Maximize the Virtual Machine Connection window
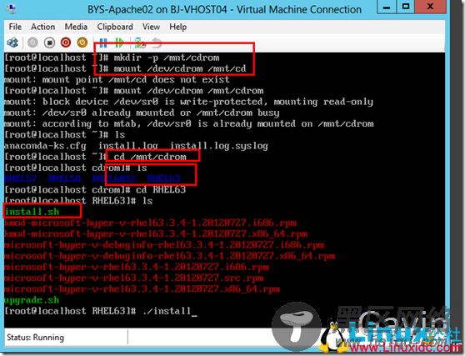This screenshot has width=465, height=356. click(x=405, y=8)
